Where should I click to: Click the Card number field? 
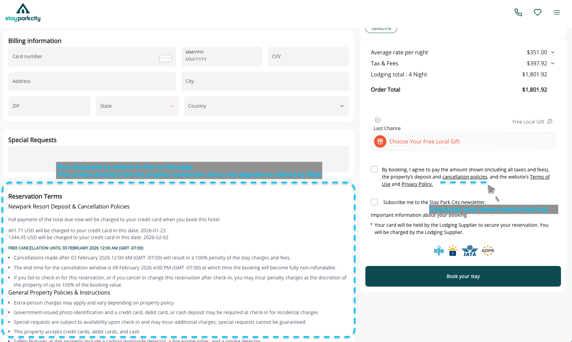pos(92,56)
